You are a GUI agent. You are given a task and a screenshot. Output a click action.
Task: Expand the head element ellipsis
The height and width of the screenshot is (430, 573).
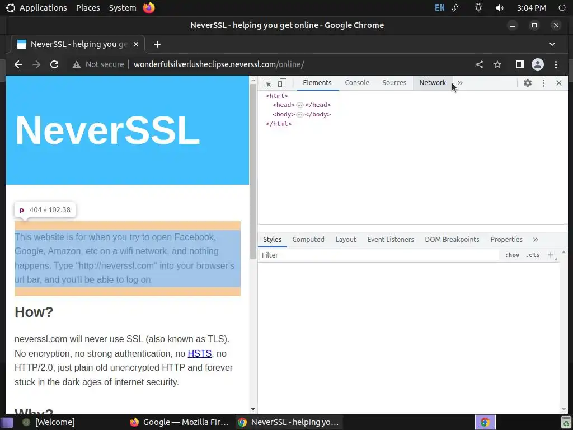pyautogui.click(x=300, y=105)
